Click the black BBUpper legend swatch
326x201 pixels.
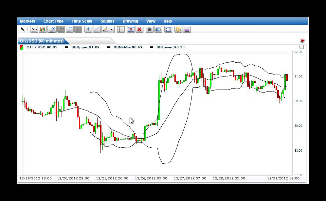pyautogui.click(x=66, y=47)
